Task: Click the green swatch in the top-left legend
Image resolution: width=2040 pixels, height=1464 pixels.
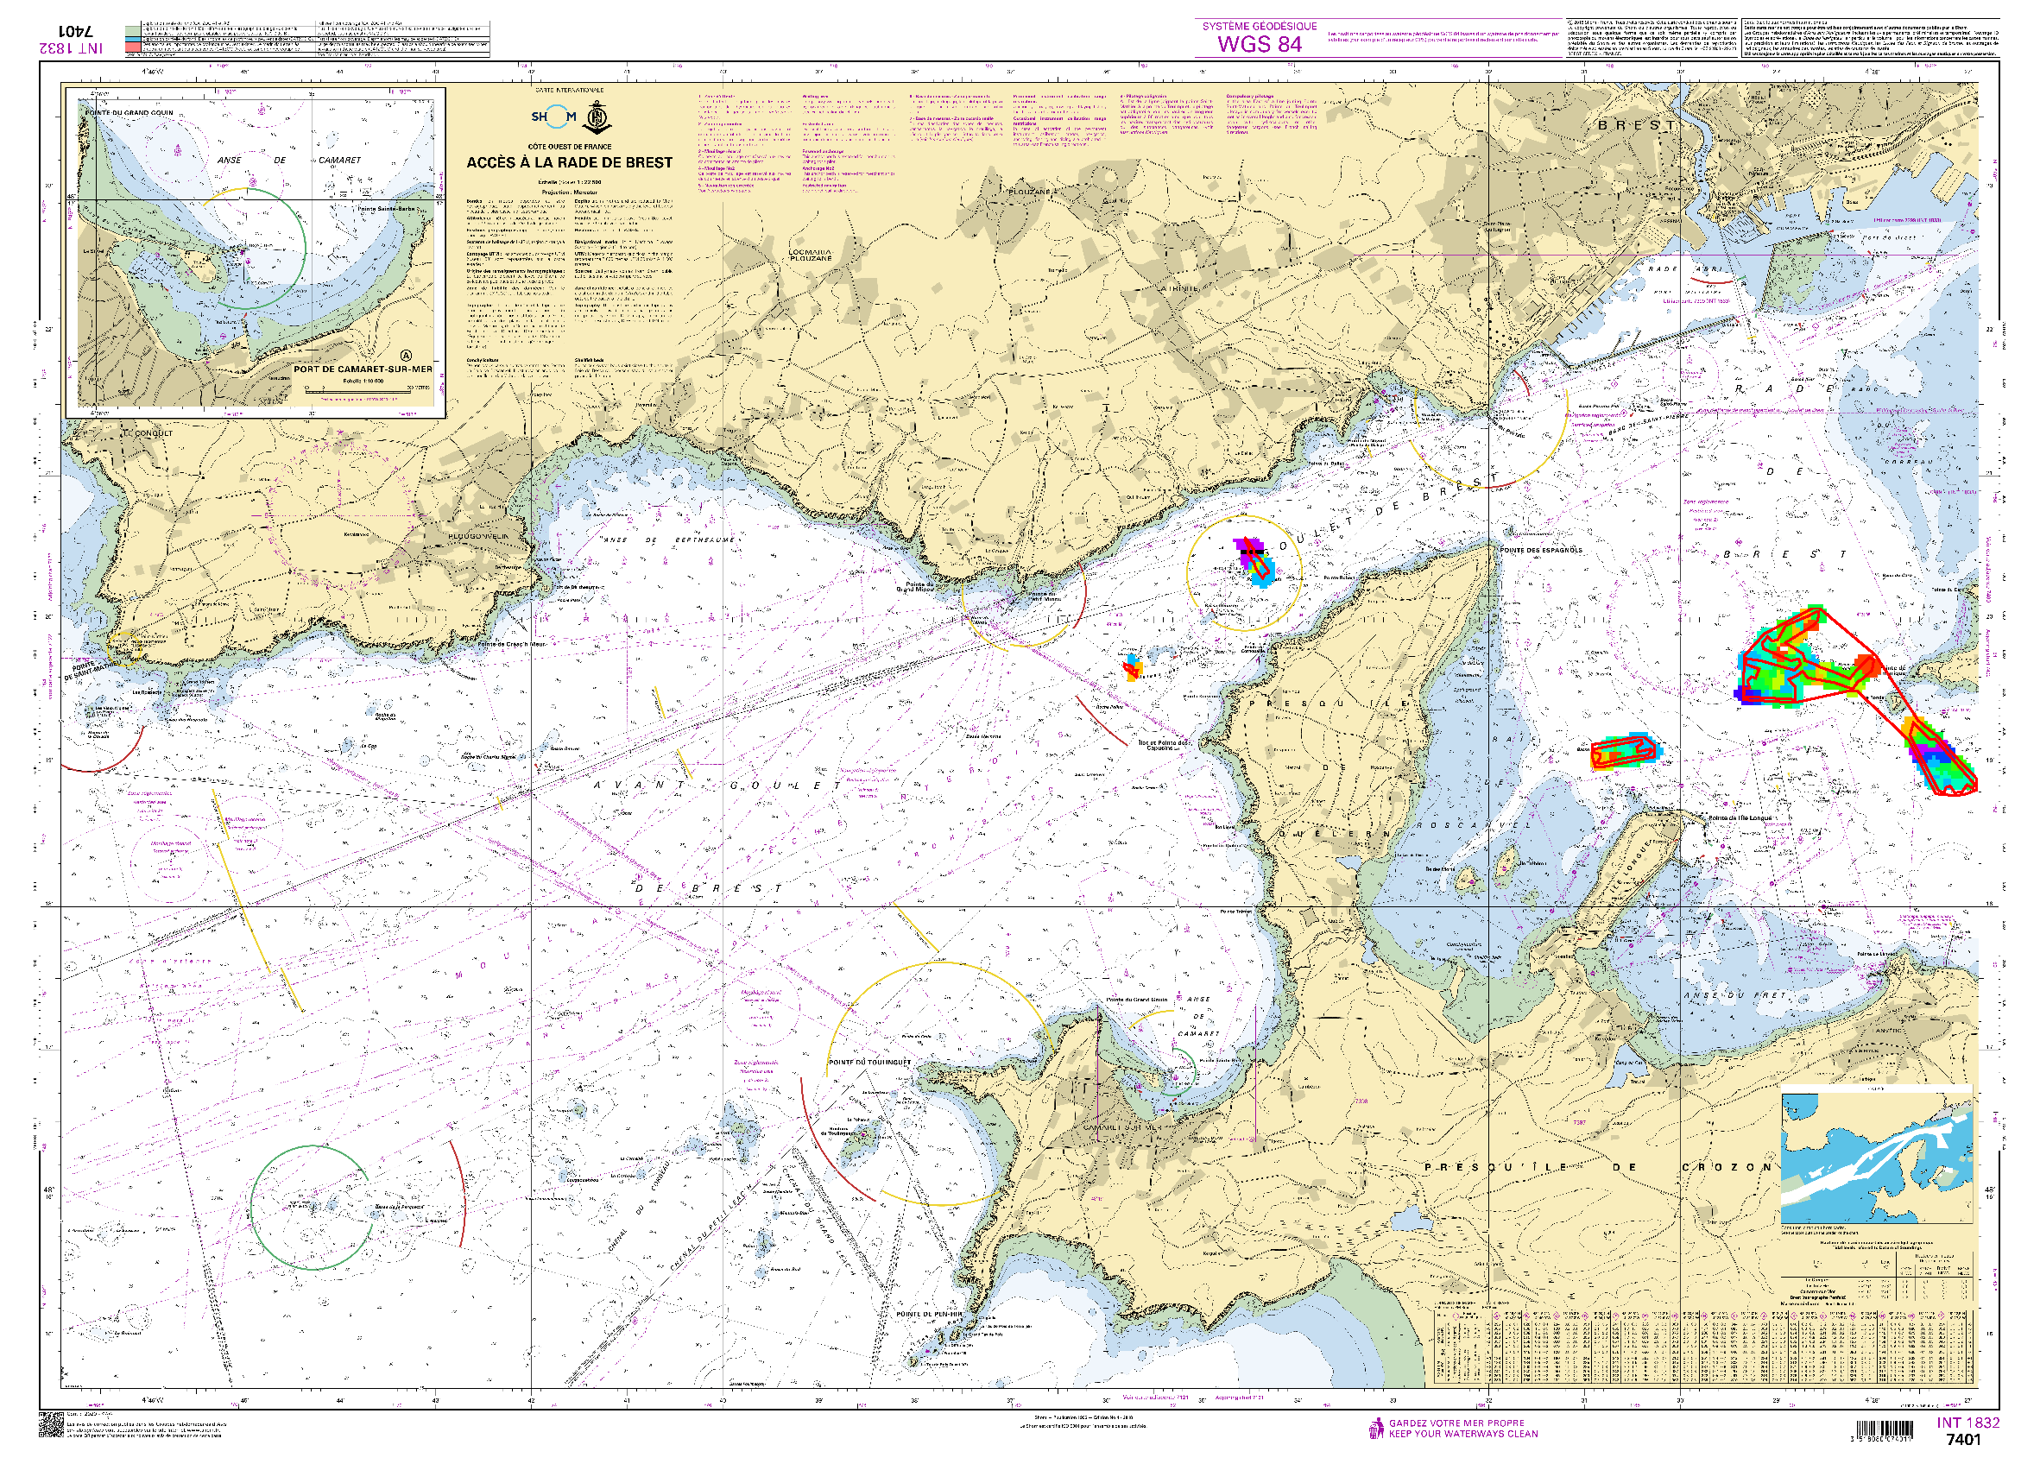Action: [x=133, y=29]
